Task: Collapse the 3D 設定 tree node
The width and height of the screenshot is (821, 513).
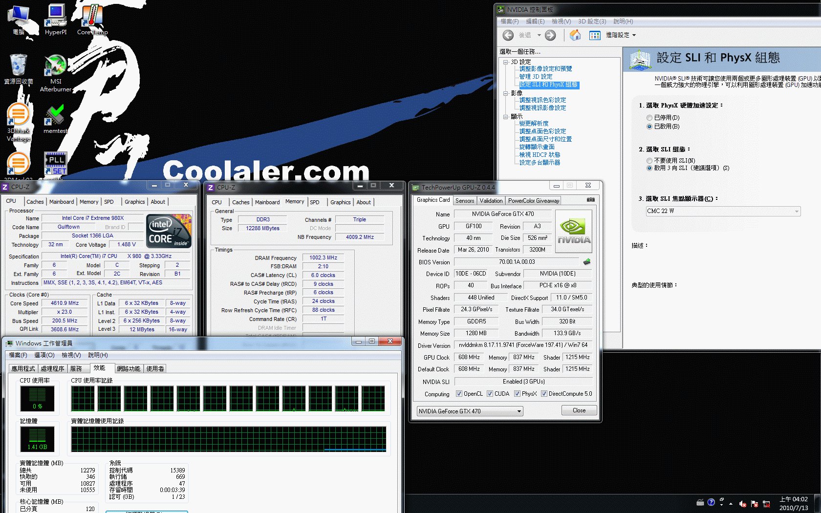Action: (x=506, y=62)
